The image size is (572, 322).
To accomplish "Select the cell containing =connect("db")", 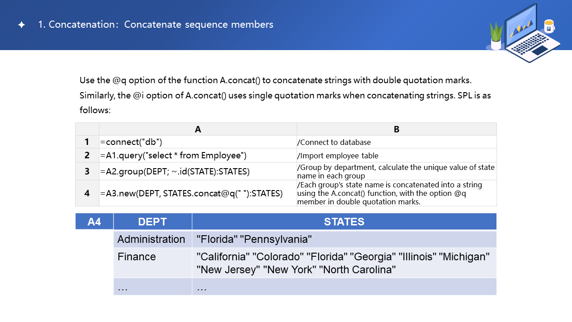I will pyautogui.click(x=198, y=142).
